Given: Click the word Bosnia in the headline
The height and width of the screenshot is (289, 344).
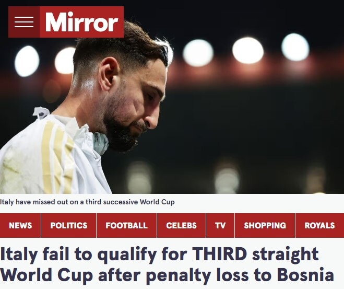Looking at the screenshot, I should (x=305, y=274).
